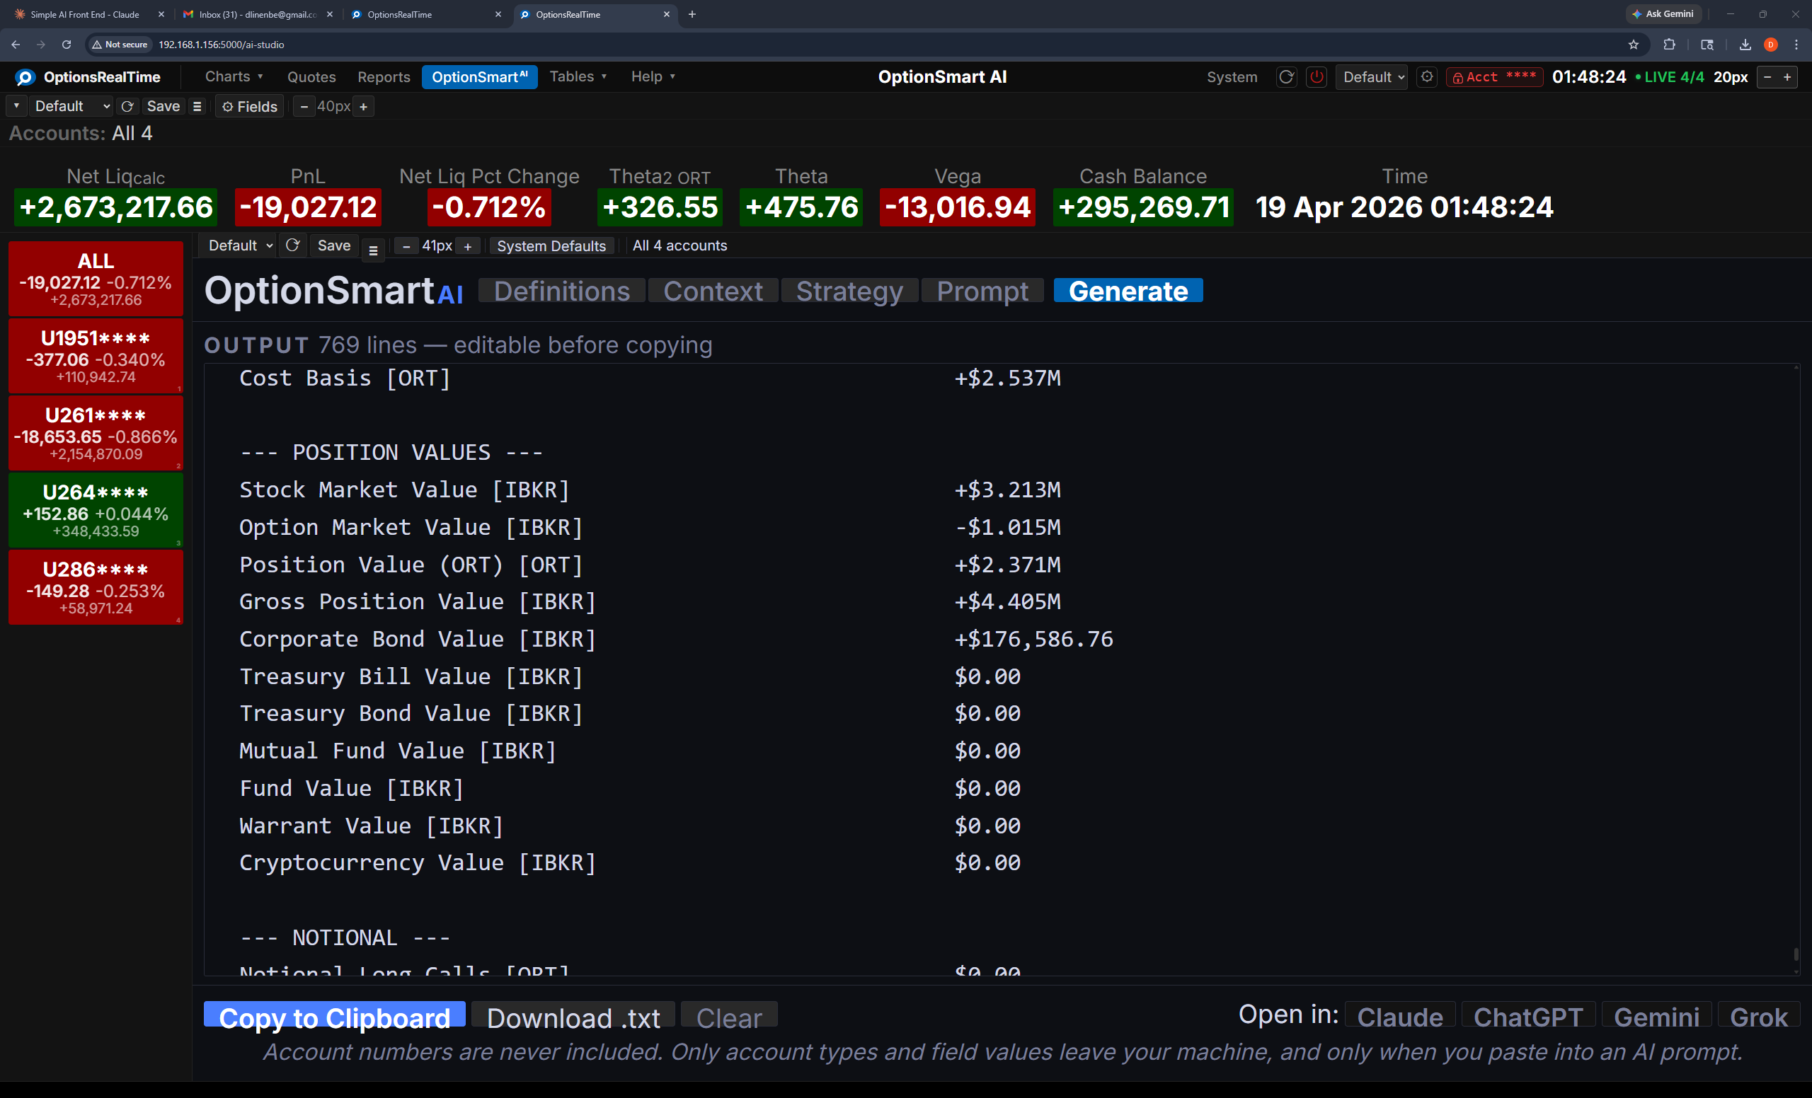1812x1098 pixels.
Task: Select the U261**** account card
Action: coord(96,433)
